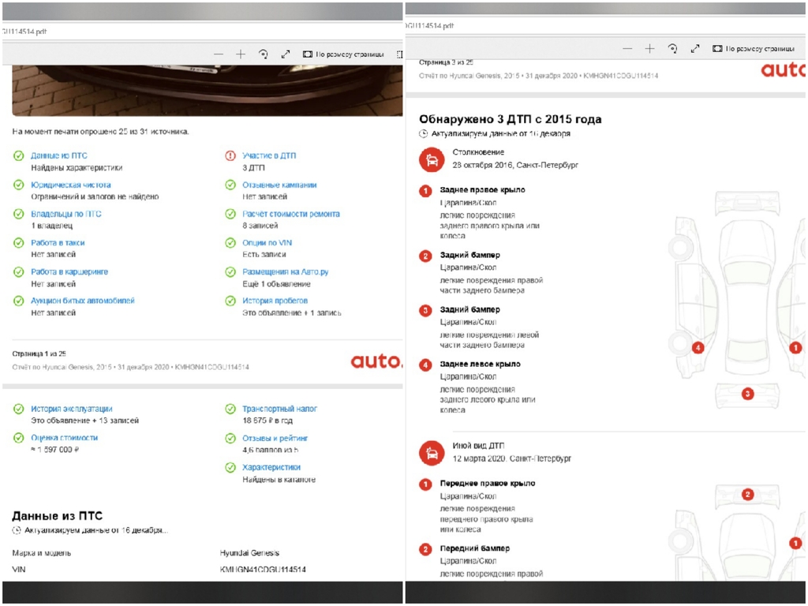Click the 'Страница 3 из 25' page label
The height and width of the screenshot is (606, 808).
[447, 62]
